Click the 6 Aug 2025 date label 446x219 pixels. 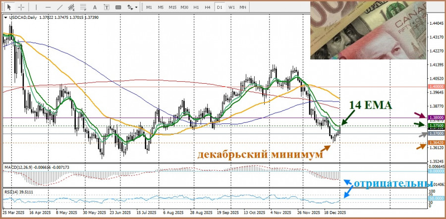pyautogui.click(x=173, y=213)
